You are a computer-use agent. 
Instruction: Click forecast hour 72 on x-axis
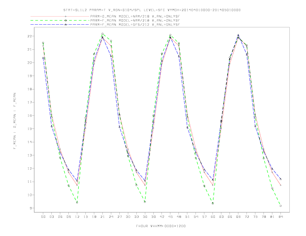246,217
